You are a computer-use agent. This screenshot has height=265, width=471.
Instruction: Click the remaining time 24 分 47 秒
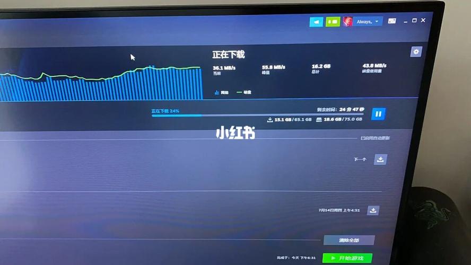[x=341, y=110]
